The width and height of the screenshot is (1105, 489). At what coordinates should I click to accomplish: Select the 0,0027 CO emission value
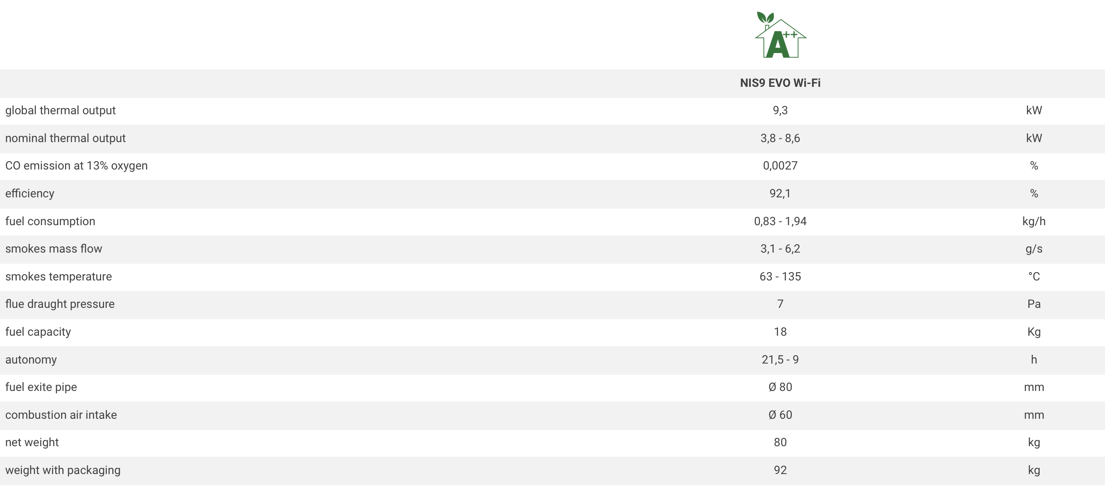point(780,166)
